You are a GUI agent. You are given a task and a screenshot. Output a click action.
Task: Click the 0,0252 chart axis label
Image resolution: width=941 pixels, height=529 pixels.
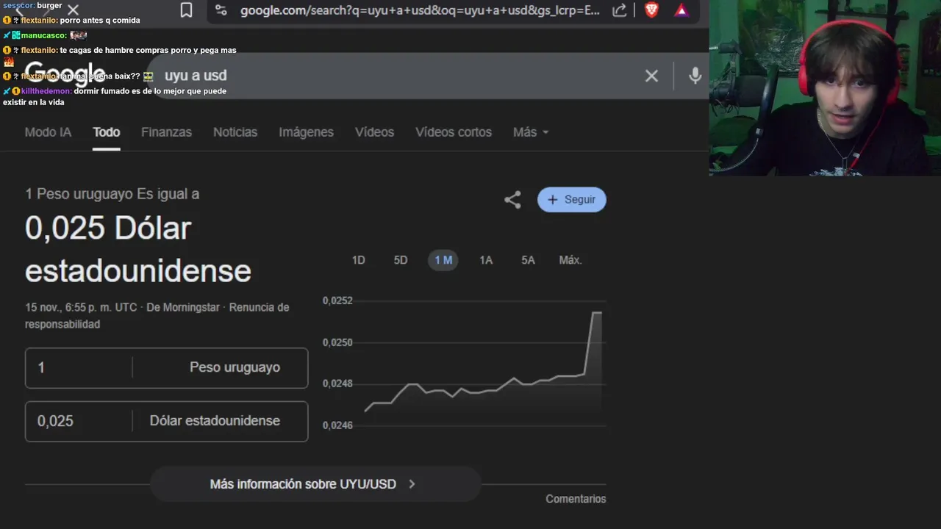pos(337,301)
